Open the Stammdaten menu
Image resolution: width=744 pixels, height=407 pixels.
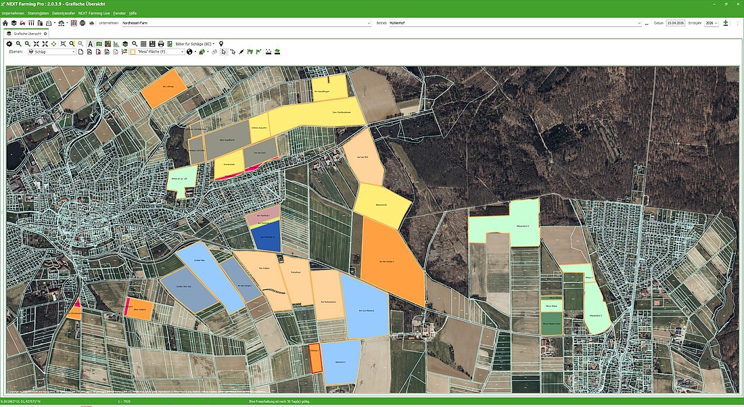click(x=38, y=13)
